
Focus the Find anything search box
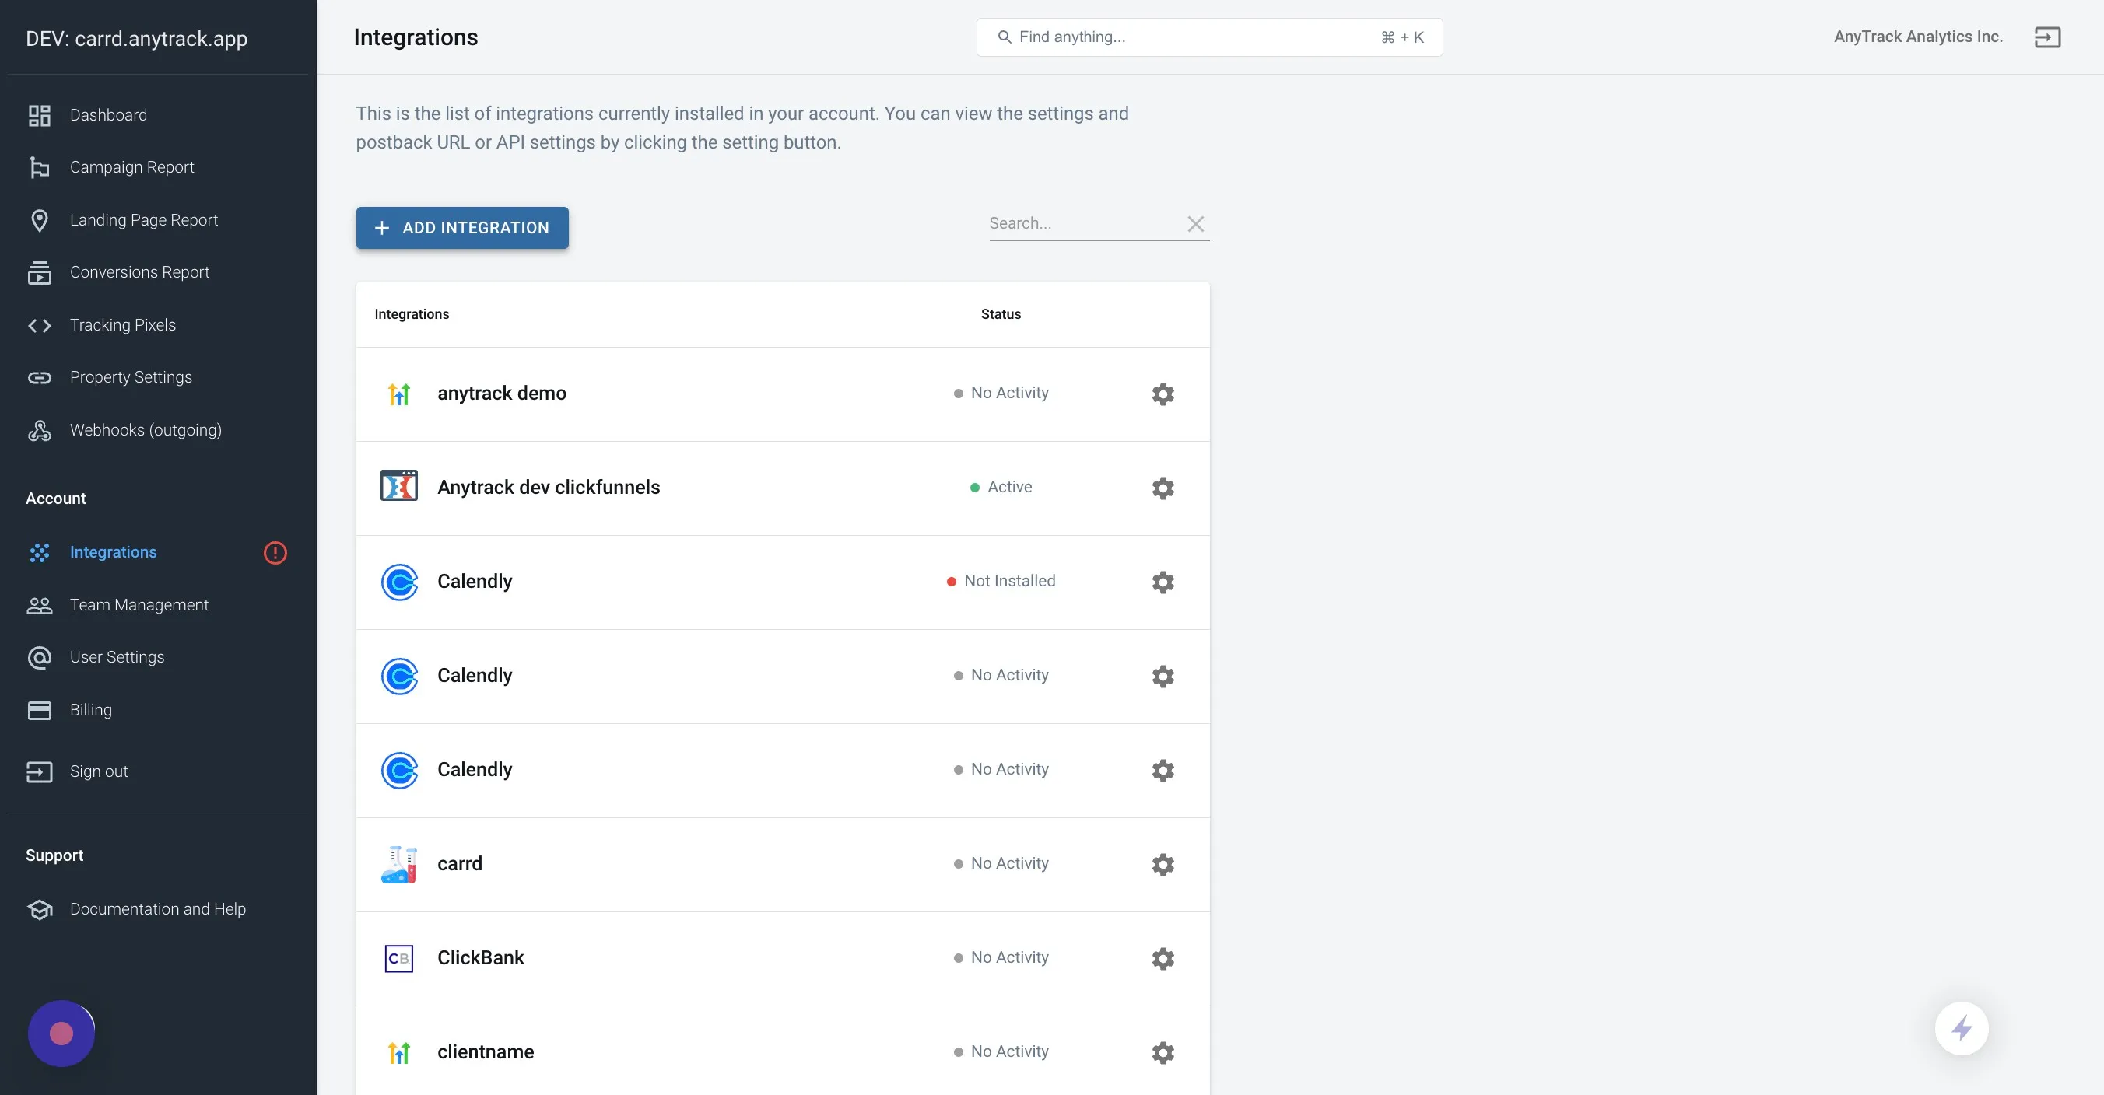[x=1209, y=37]
